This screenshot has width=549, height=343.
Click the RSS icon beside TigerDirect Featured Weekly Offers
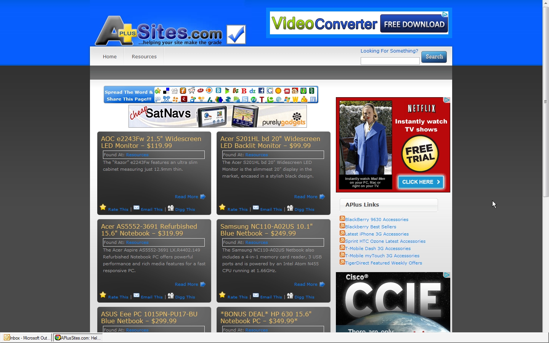[x=342, y=262]
